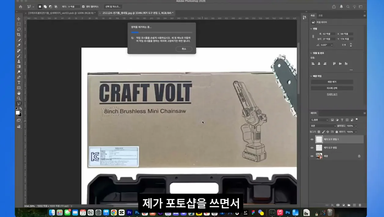Click the removal progress bar in dialog
This screenshot has width=384, height=217.
click(x=162, y=32)
